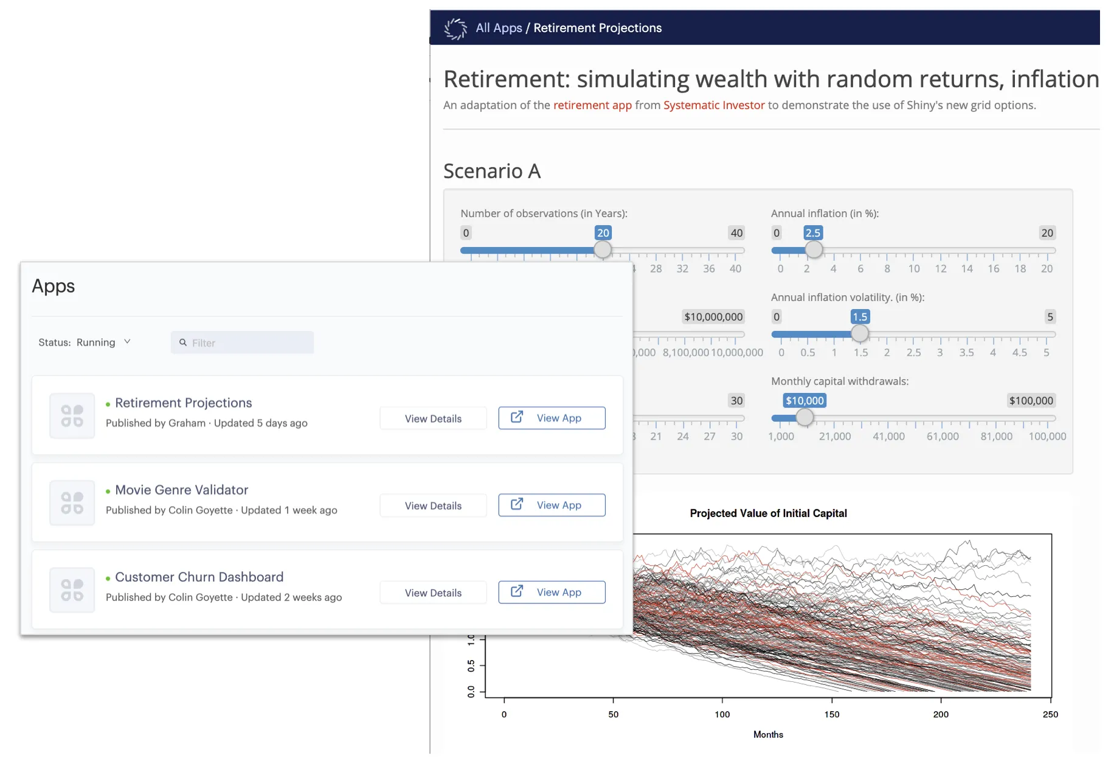
Task: Go to All Apps breadcrumb
Action: click(499, 28)
